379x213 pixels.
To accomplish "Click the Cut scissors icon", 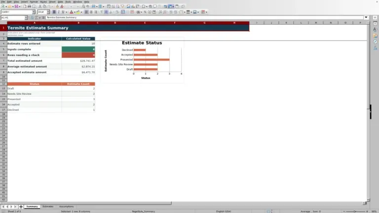I will tap(40, 6).
